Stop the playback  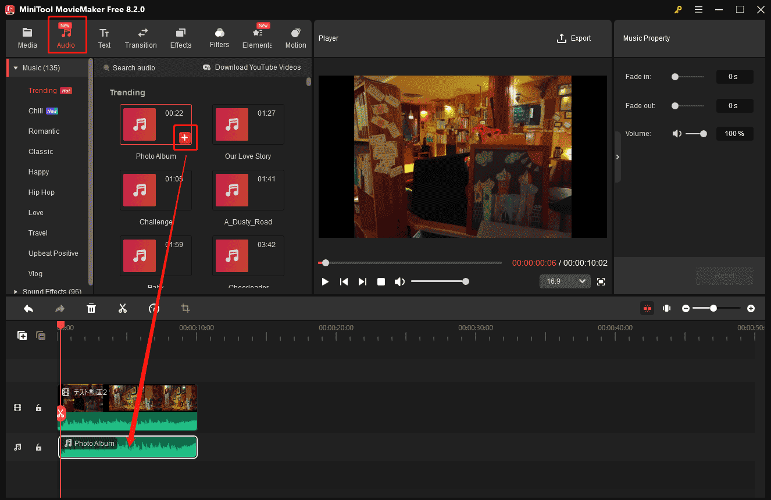click(381, 281)
